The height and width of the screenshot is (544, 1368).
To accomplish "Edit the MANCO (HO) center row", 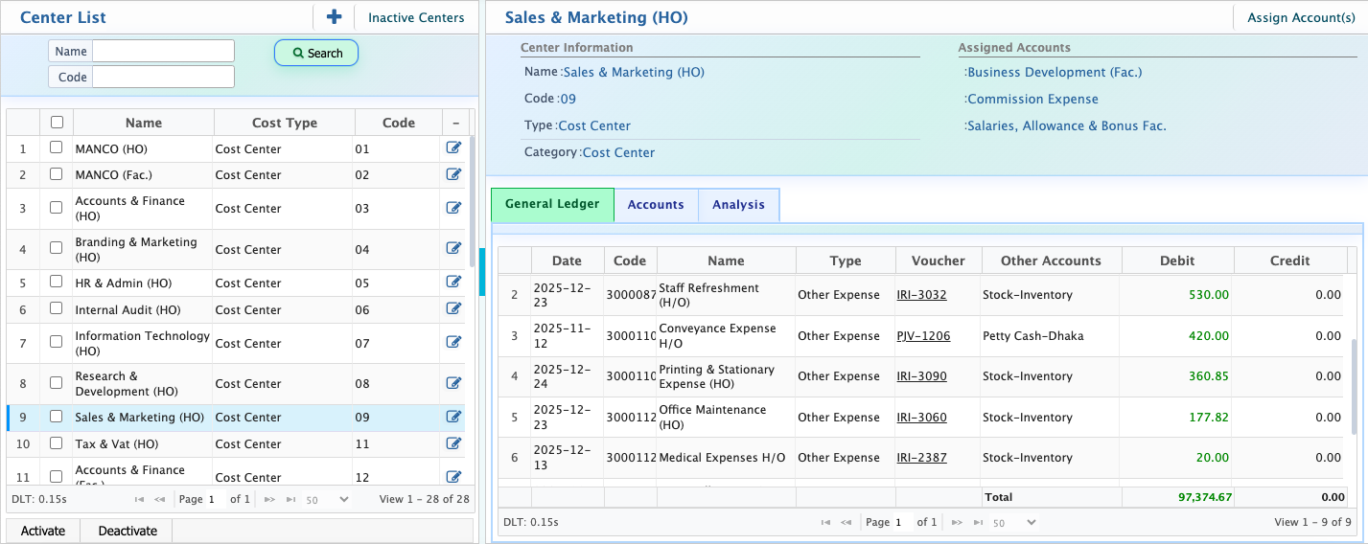I will coord(453,148).
